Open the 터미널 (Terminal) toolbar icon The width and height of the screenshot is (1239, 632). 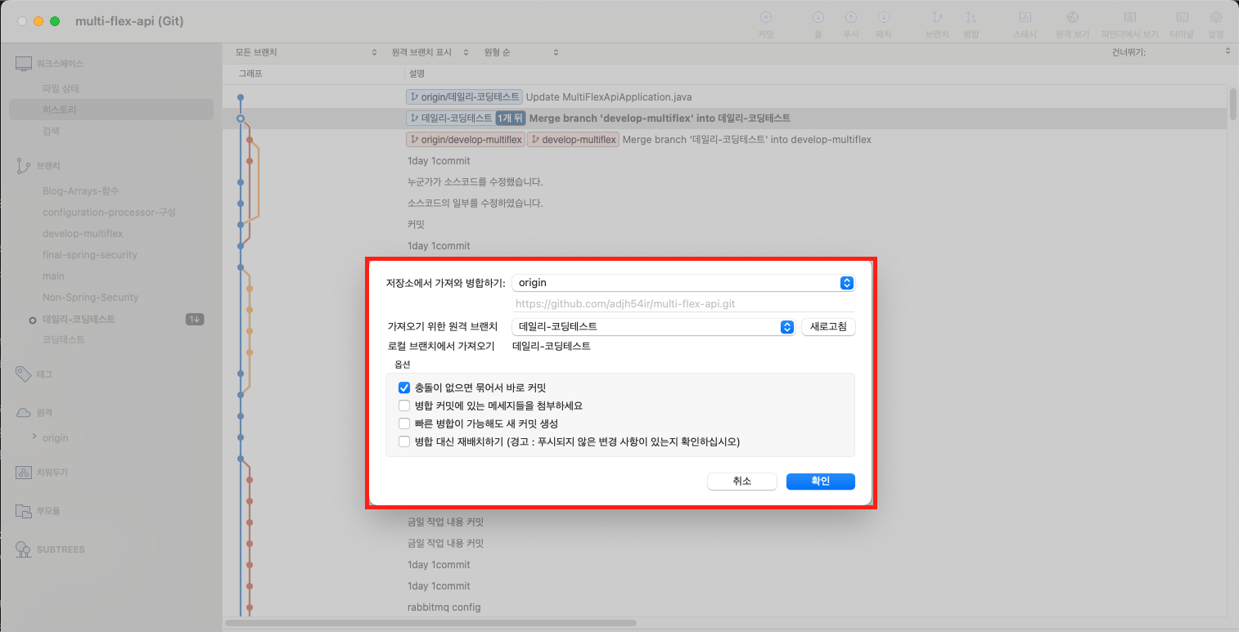coord(1182,17)
